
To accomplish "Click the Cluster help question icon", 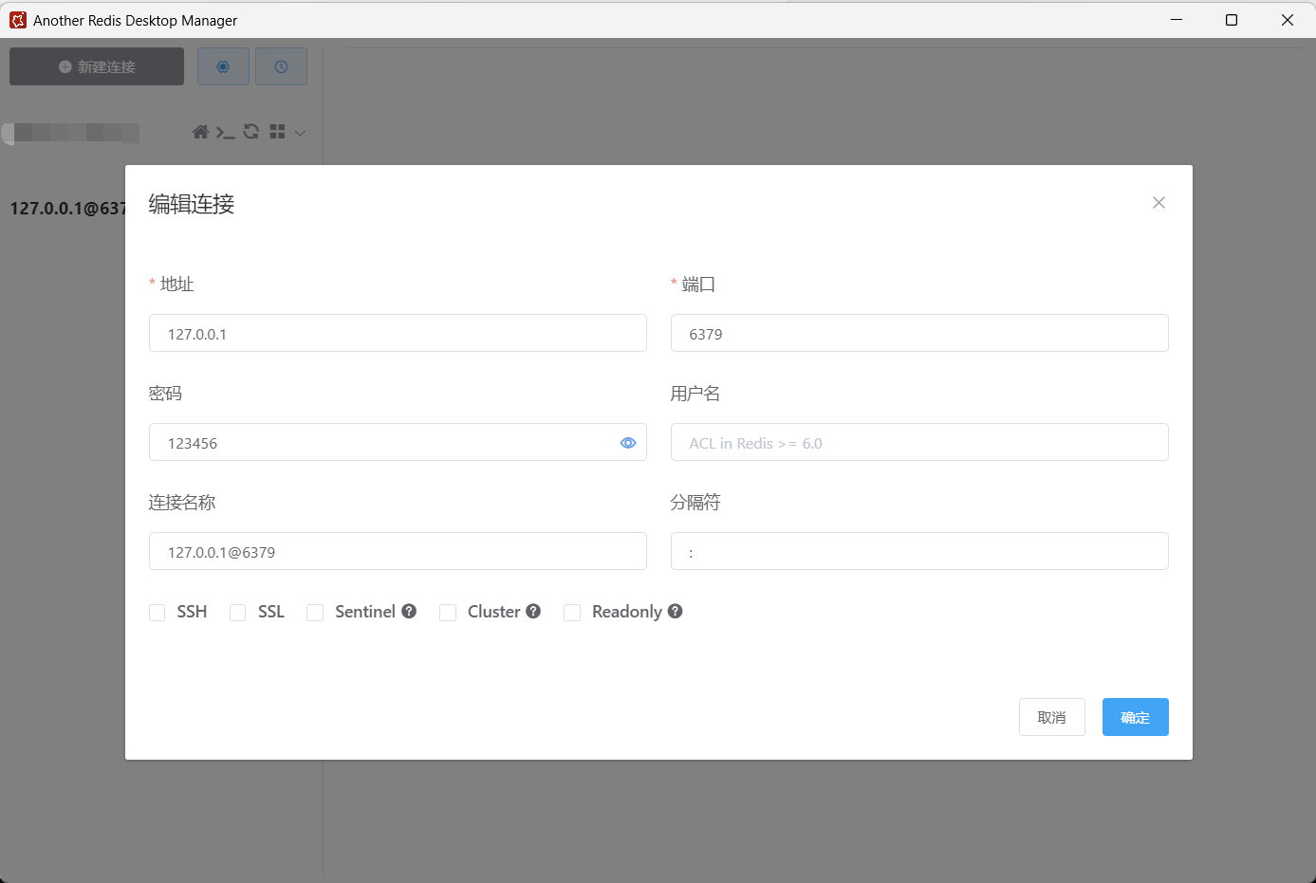I will 533,611.
